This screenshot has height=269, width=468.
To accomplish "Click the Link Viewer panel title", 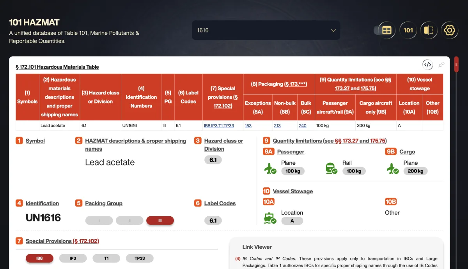I will click(257, 247).
